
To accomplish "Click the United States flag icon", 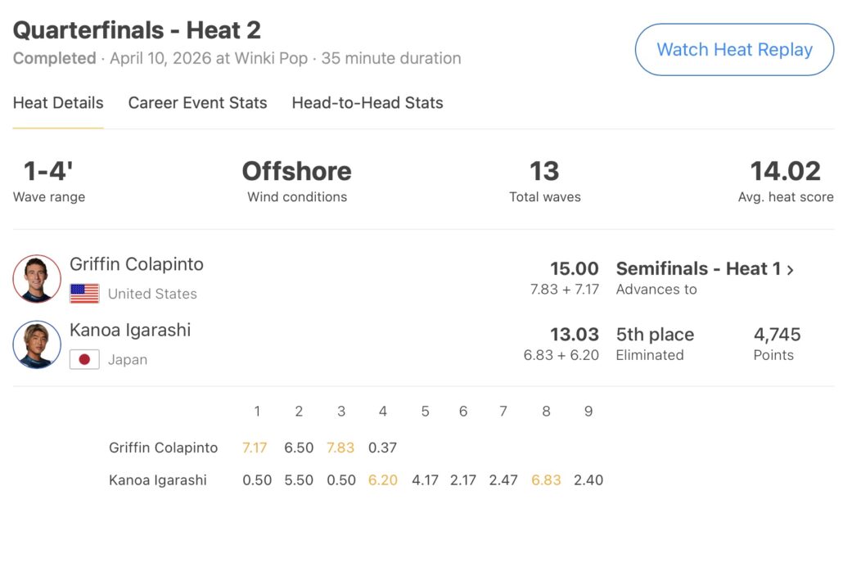I will (x=84, y=294).
